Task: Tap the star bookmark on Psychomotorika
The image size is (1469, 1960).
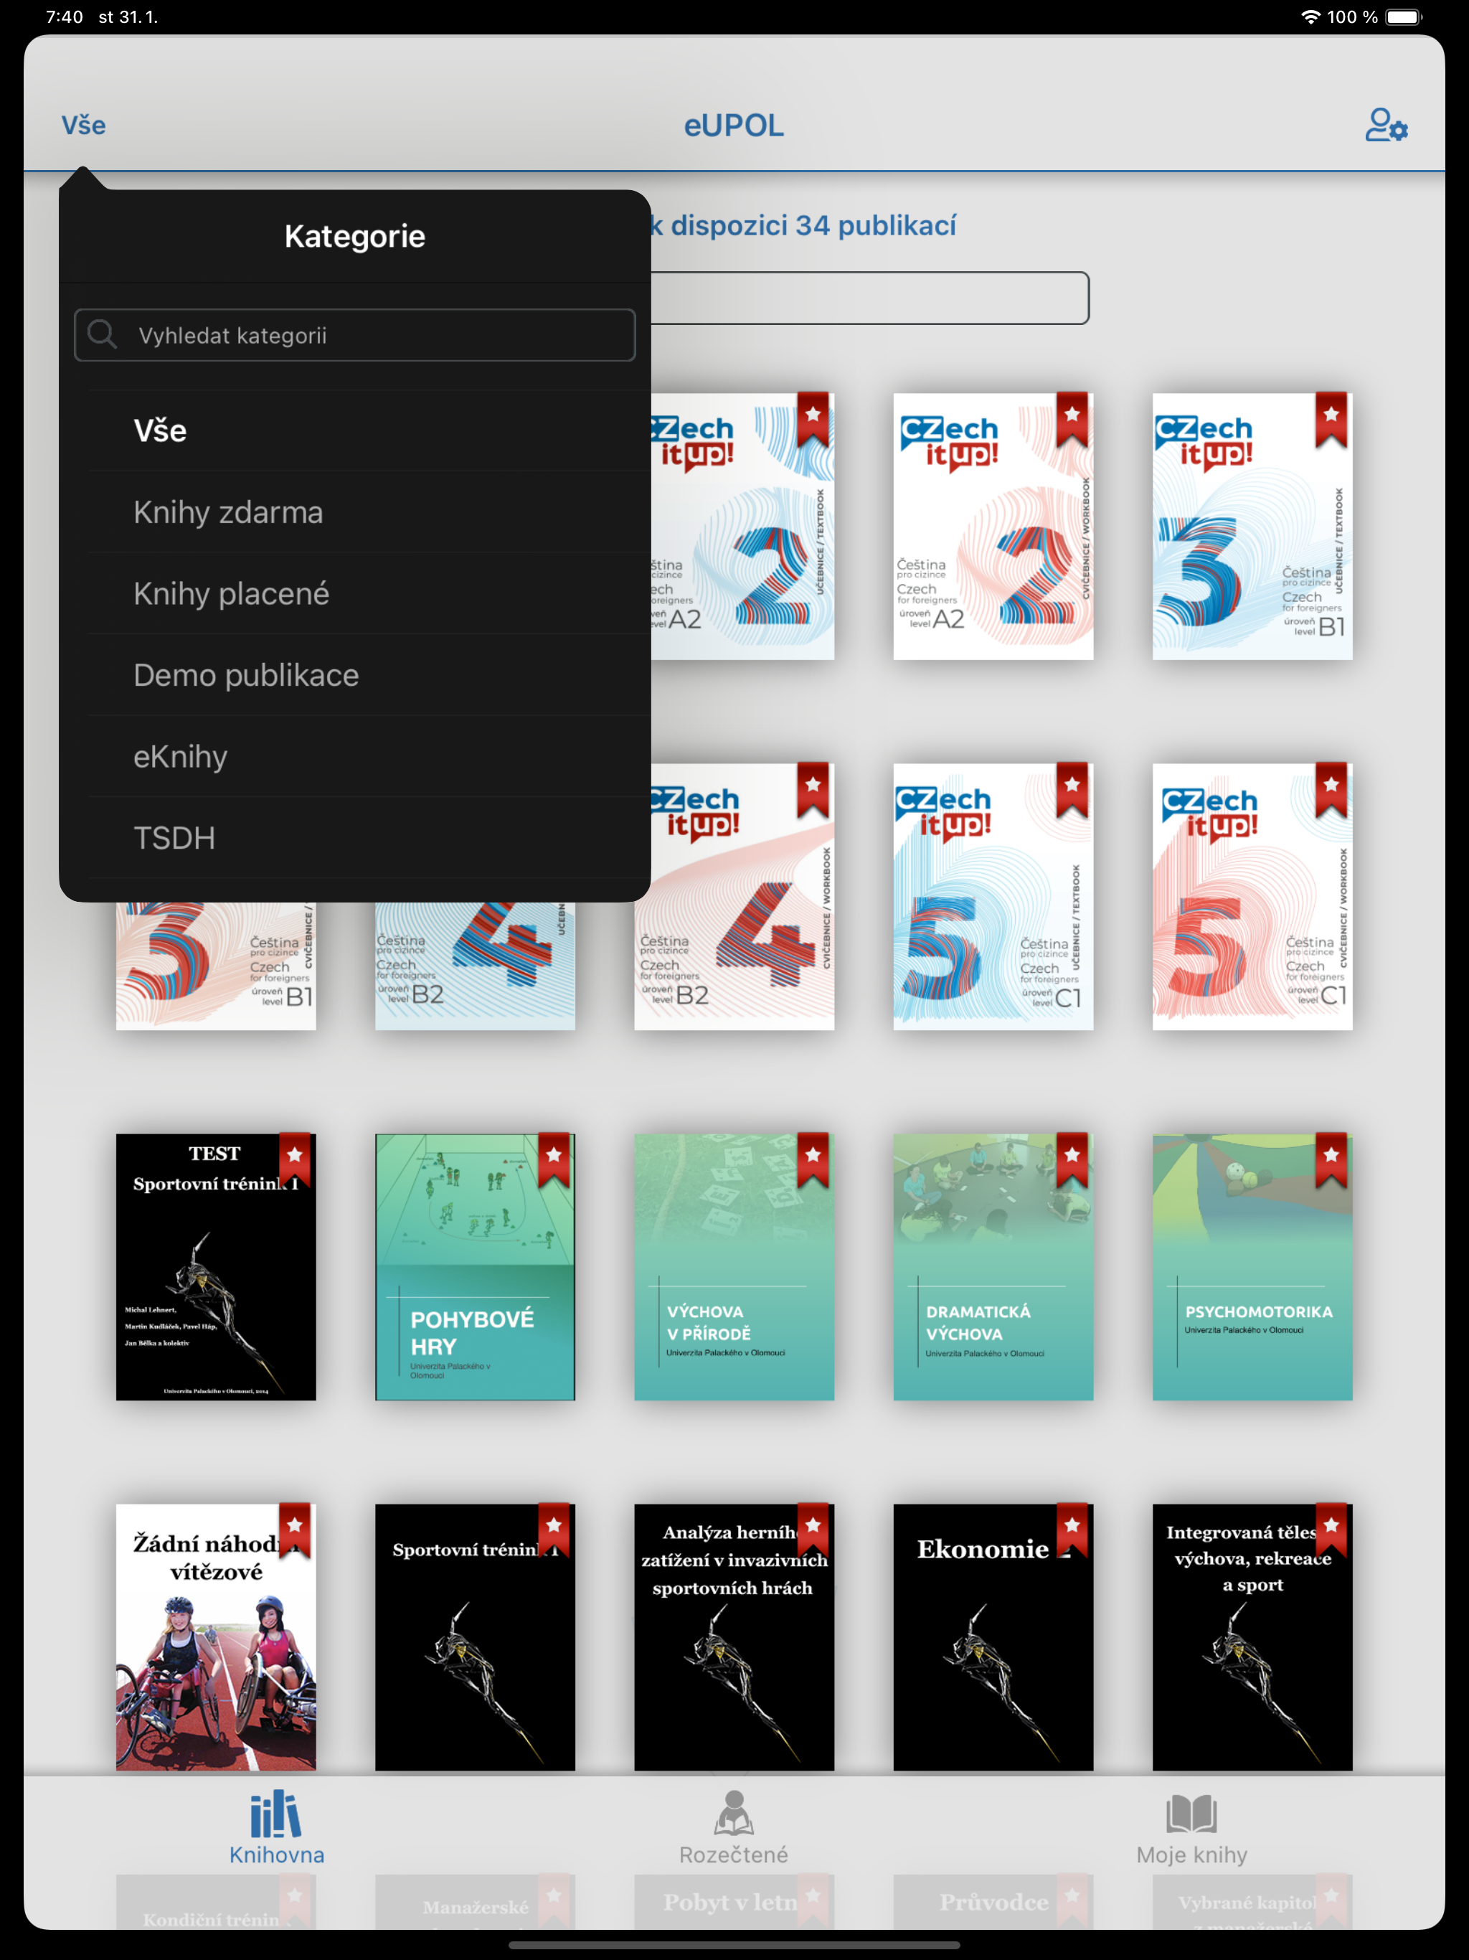Action: click(1331, 1159)
